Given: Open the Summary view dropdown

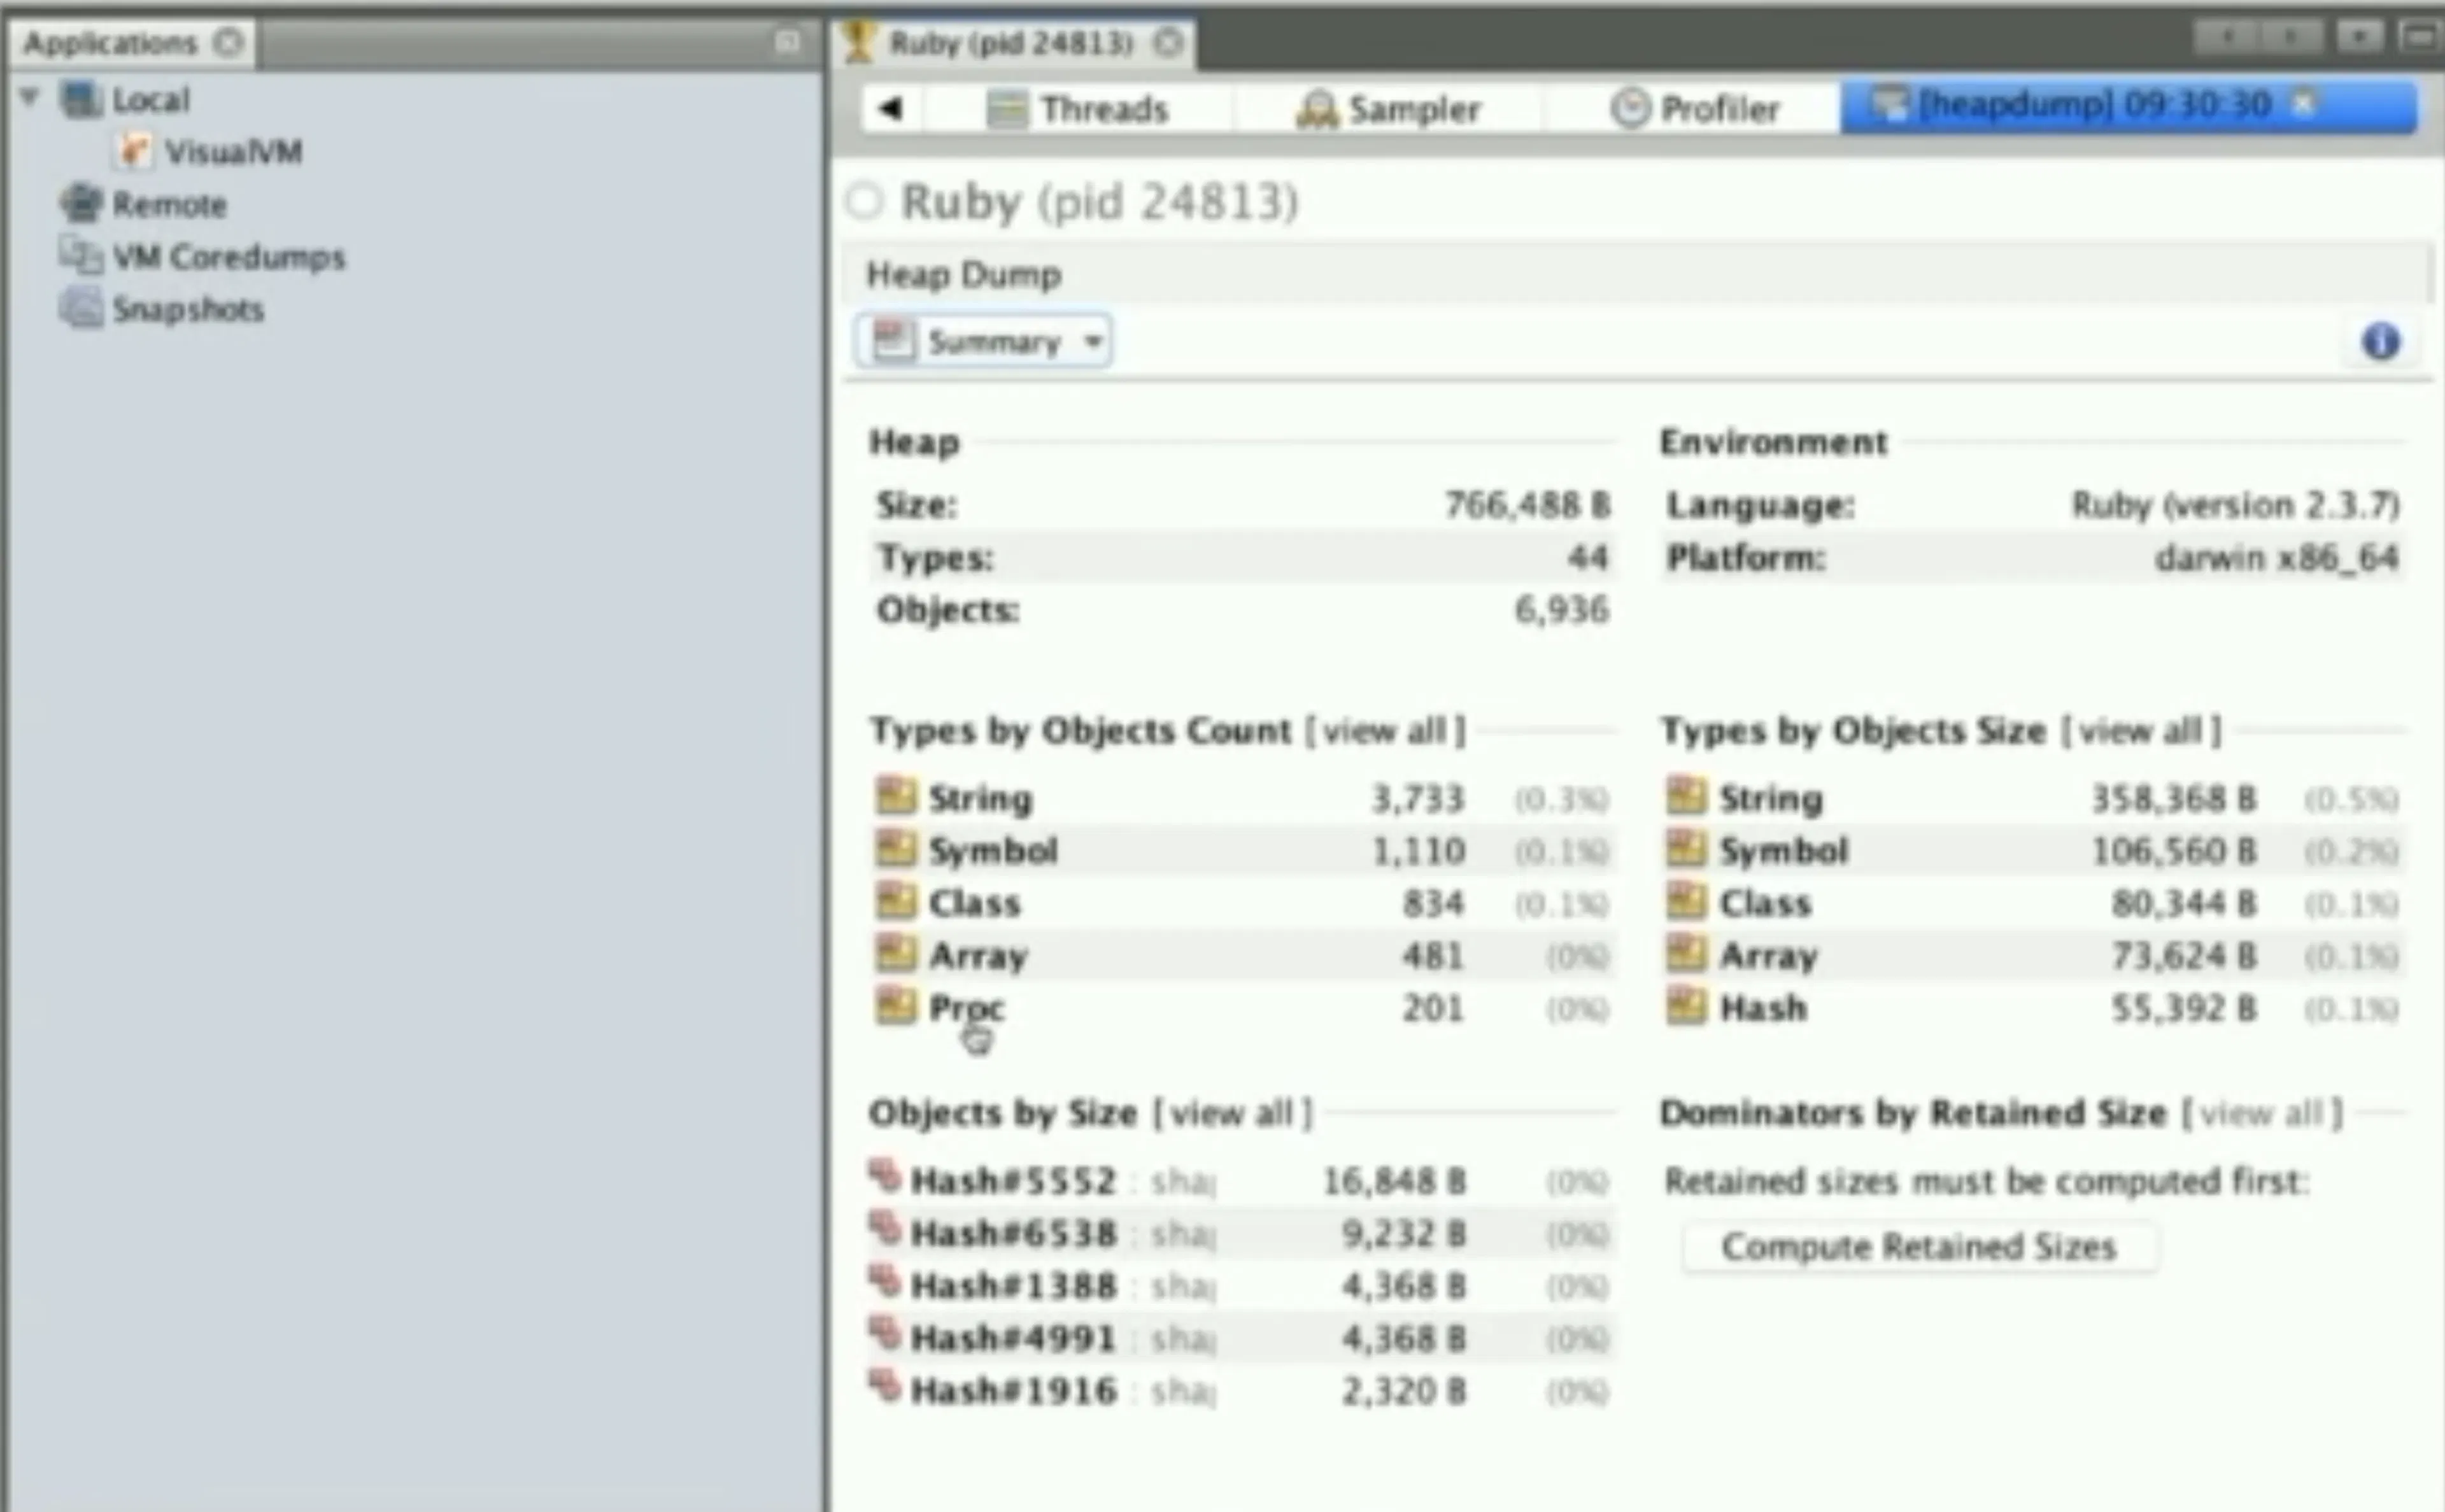Looking at the screenshot, I should click(984, 341).
